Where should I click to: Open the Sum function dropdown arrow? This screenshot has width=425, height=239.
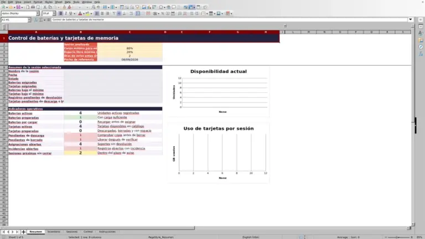pyautogui.click(x=44, y=20)
